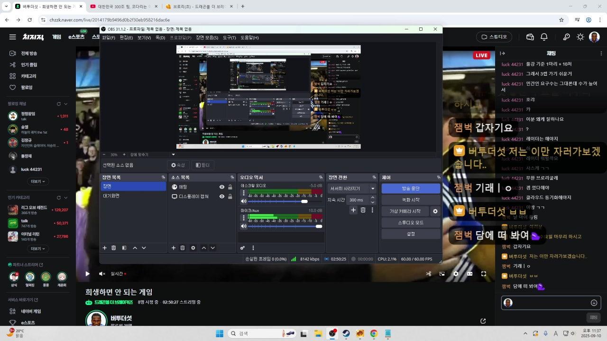Adjust Desktop Audio volume slider

click(285, 201)
